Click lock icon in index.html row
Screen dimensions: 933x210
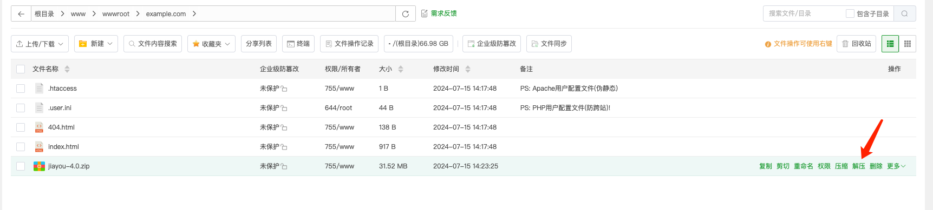click(x=284, y=147)
